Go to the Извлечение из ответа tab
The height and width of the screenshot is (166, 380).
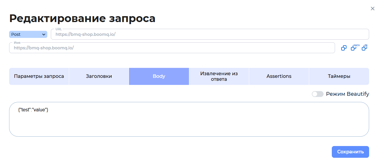219,76
